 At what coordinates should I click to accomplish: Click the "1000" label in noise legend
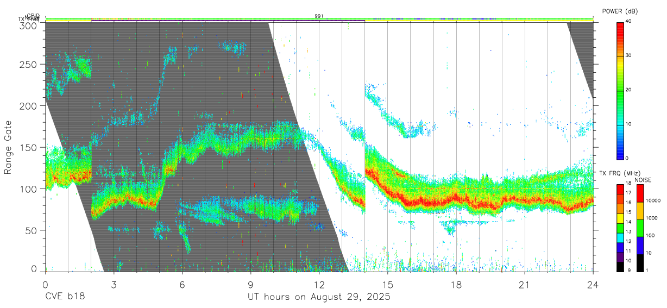(653, 218)
